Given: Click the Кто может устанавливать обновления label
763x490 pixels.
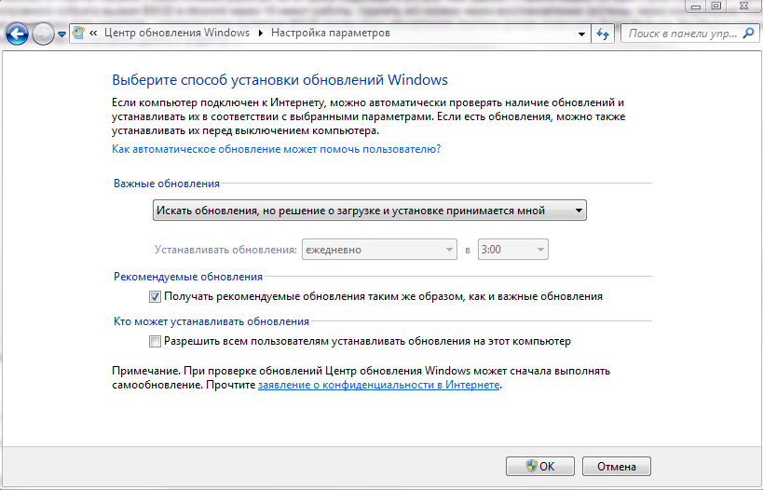Looking at the screenshot, I should (211, 321).
